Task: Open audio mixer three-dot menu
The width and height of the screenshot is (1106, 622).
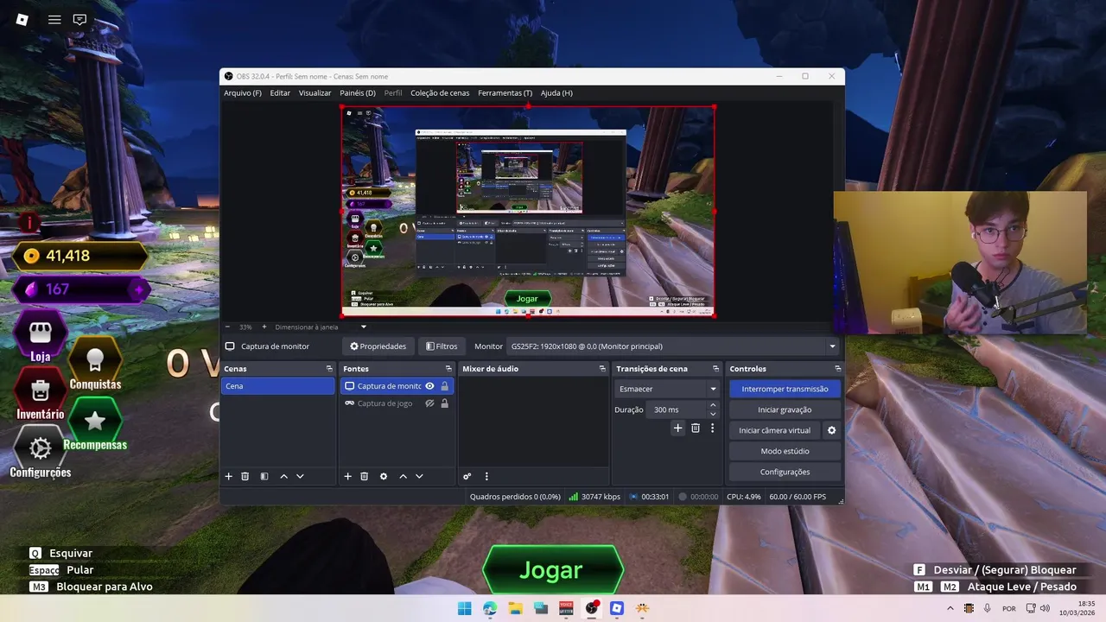Action: point(486,476)
